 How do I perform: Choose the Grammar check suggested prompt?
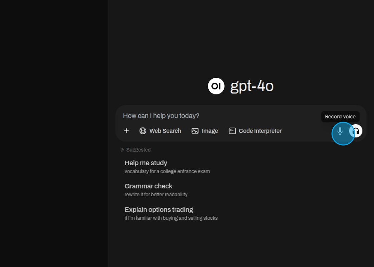tap(148, 186)
